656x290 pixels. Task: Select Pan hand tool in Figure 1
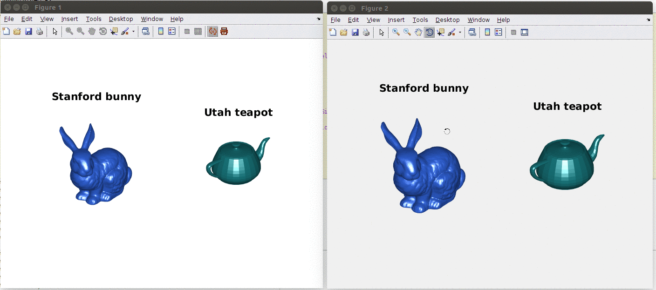click(x=92, y=32)
